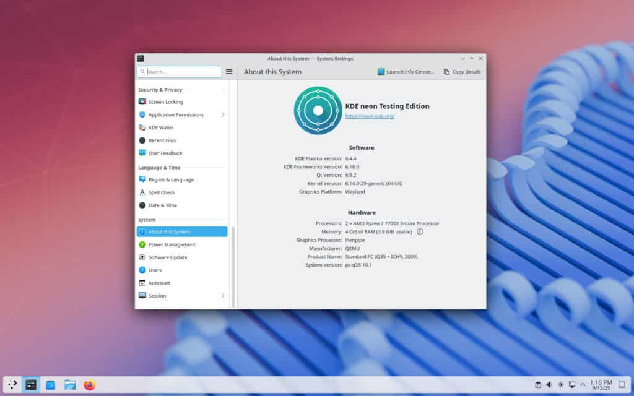Click the KDE neon logo

tap(318, 110)
